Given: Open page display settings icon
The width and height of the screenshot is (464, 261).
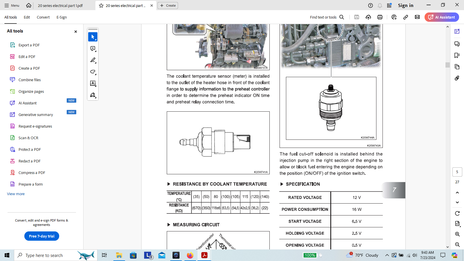Looking at the screenshot, I should [x=457, y=224].
